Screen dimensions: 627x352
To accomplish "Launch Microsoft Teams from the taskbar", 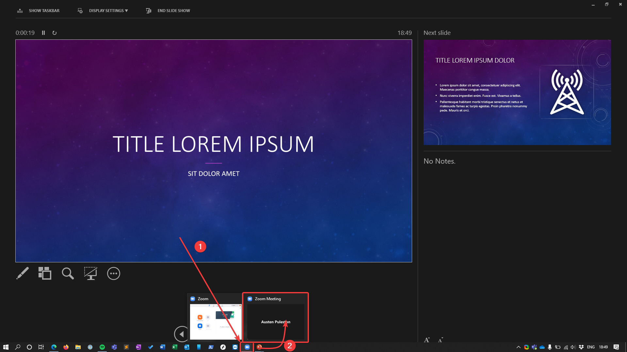I will click(114, 347).
